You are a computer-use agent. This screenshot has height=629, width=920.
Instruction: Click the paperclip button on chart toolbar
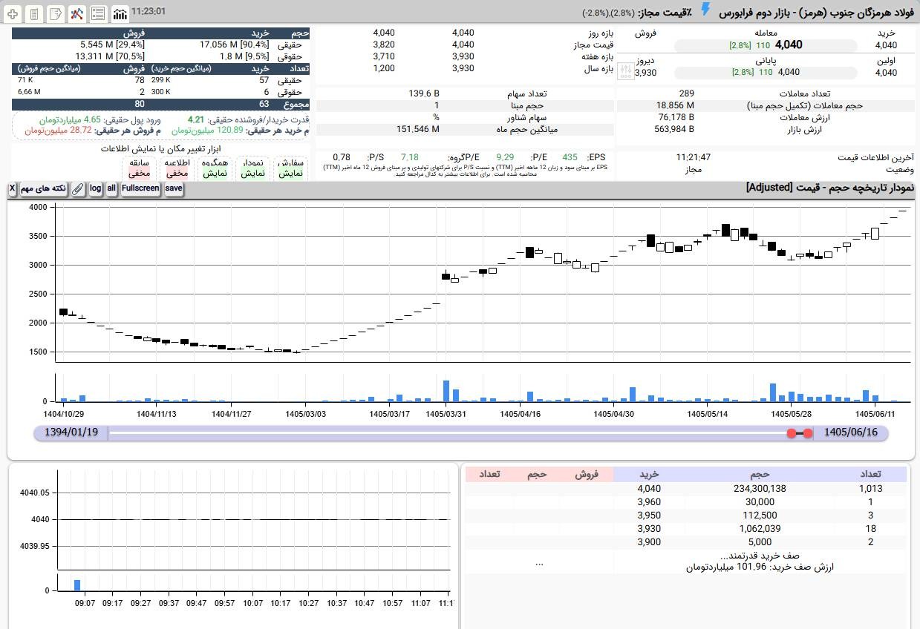click(78, 189)
